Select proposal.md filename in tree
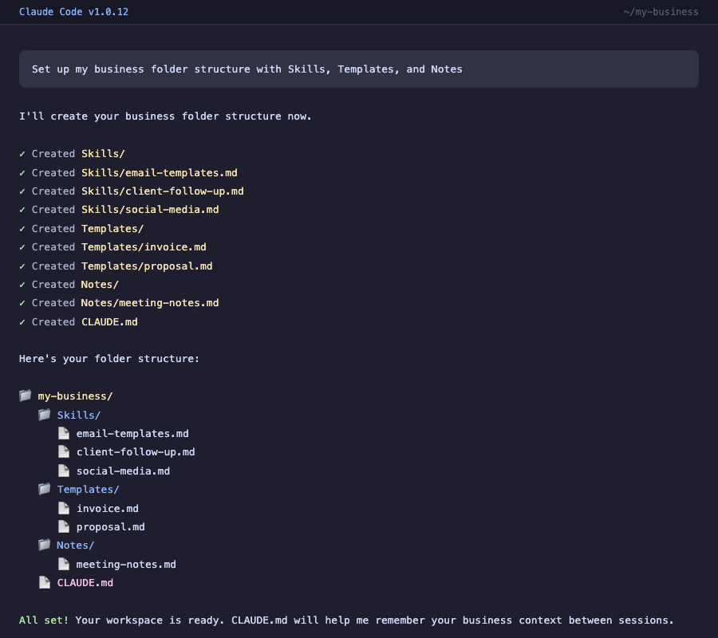The image size is (718, 638). click(111, 527)
